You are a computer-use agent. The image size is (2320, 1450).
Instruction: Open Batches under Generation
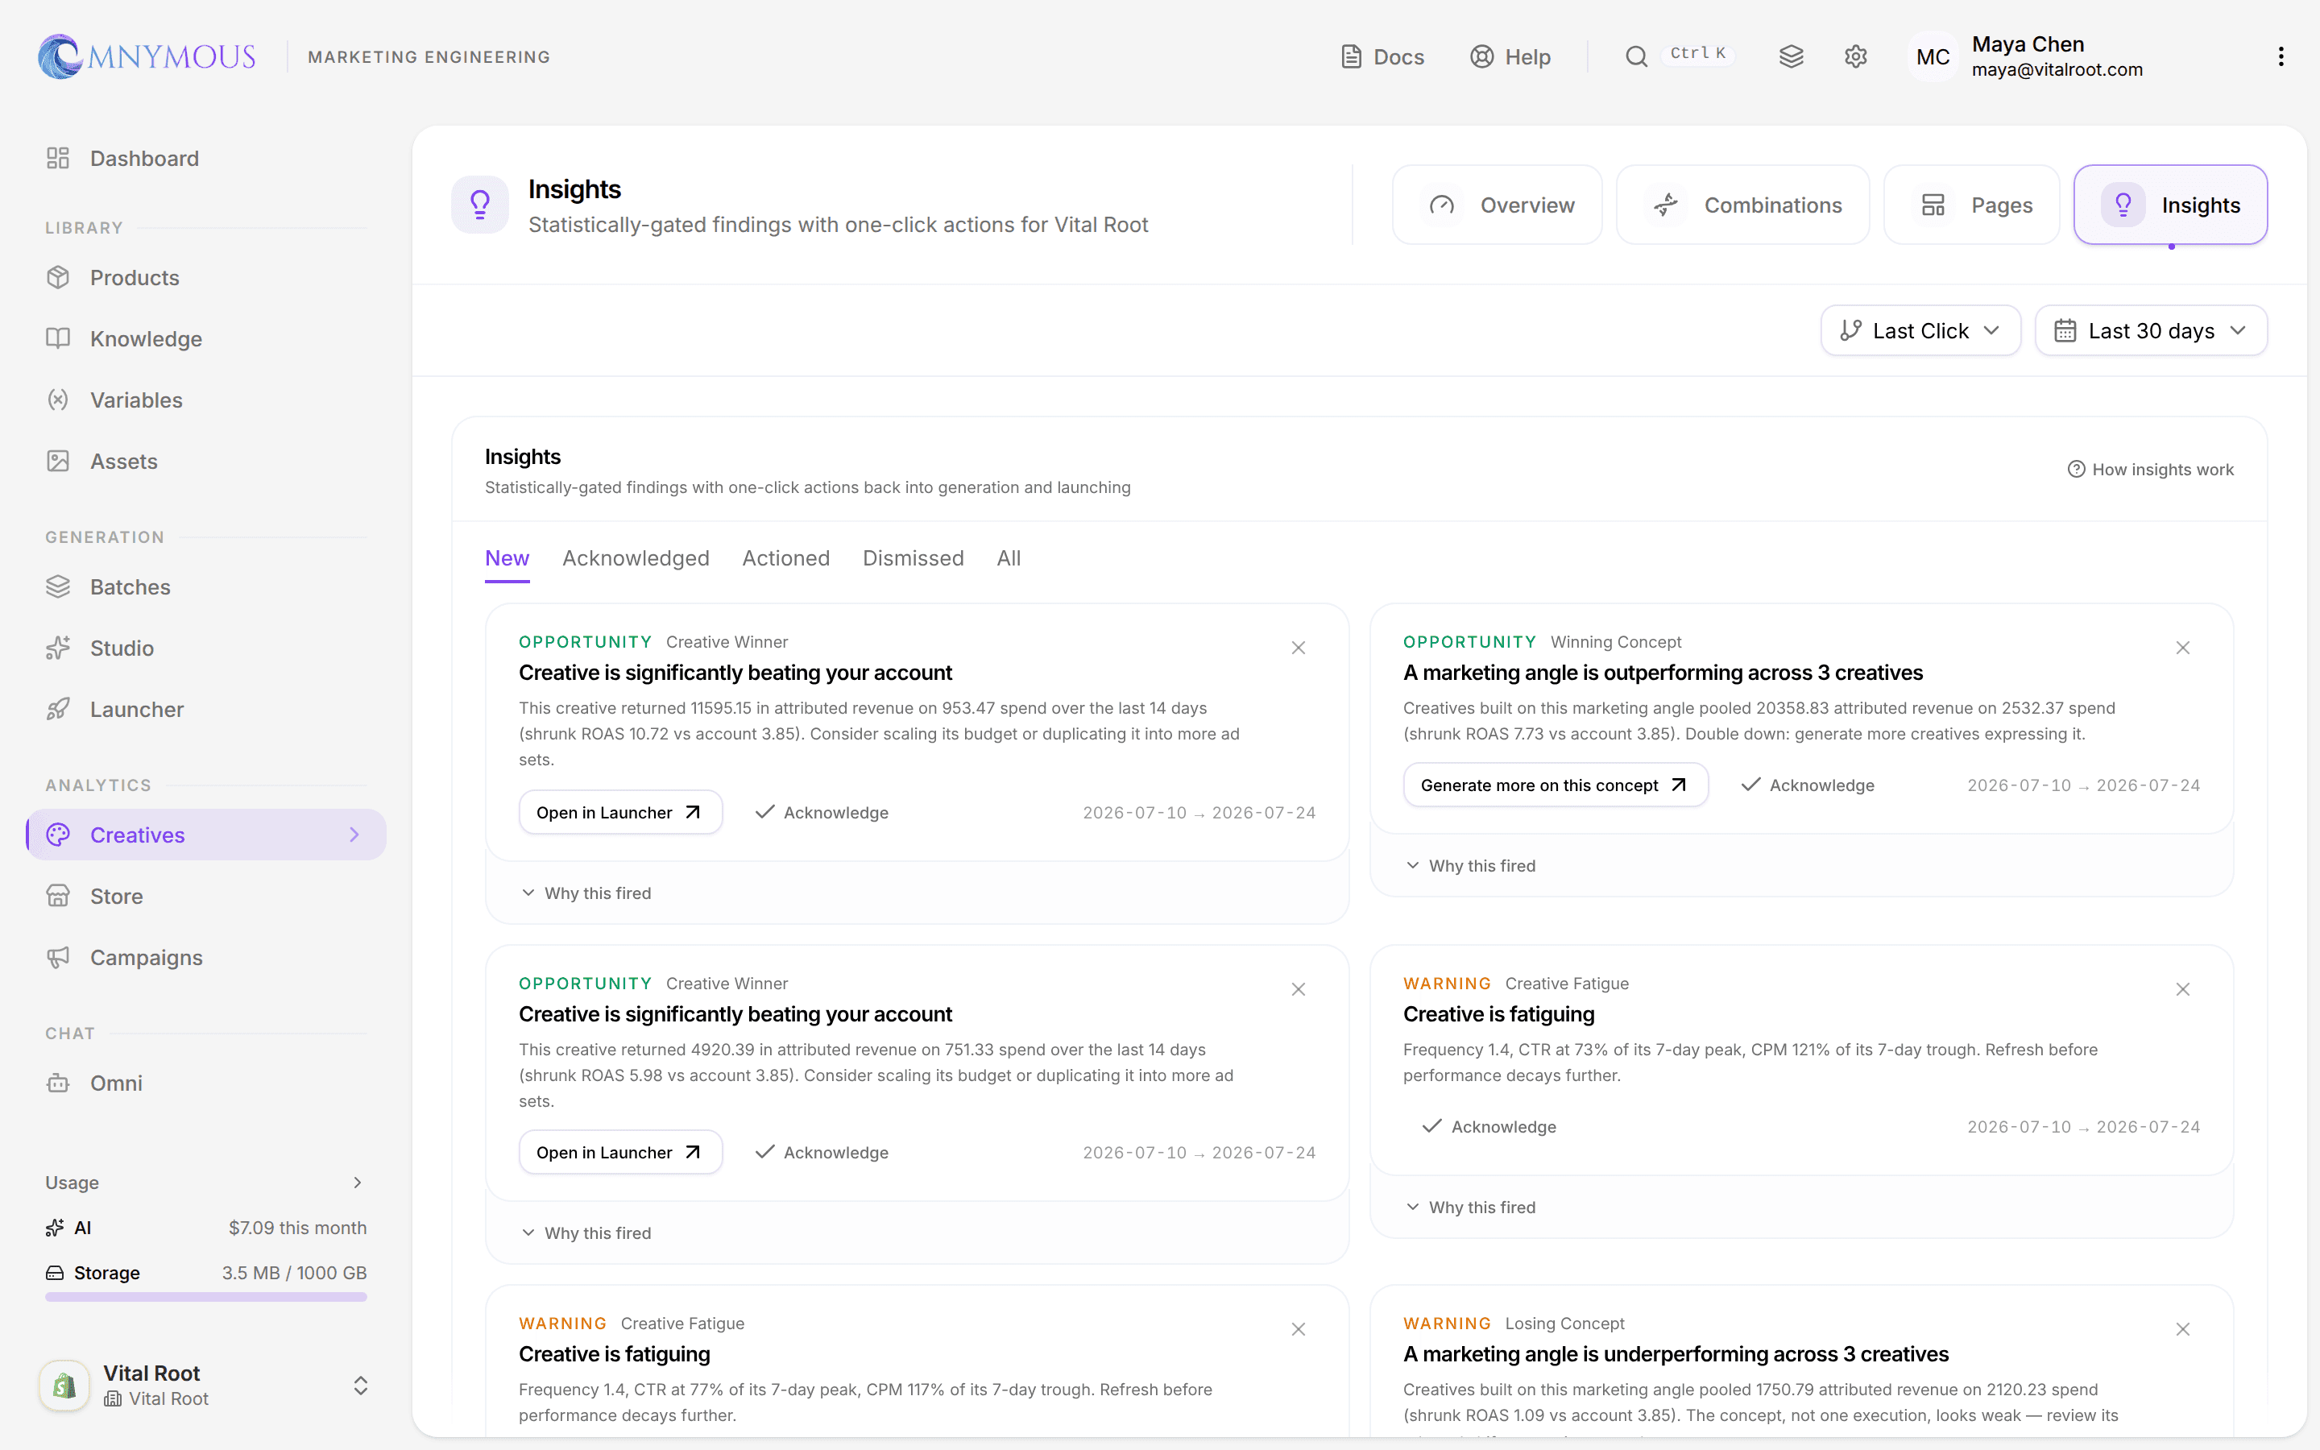tap(206, 587)
